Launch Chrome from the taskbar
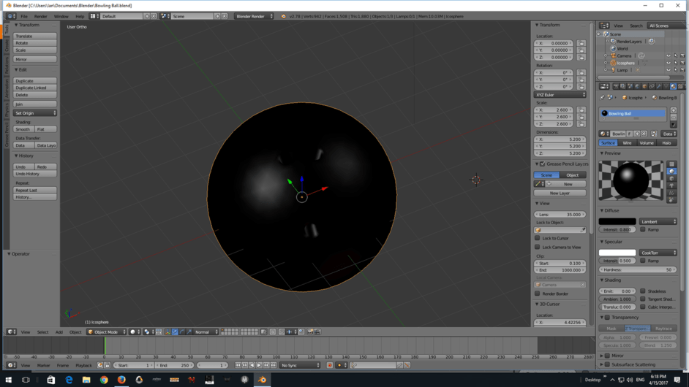The image size is (689, 387). 104,380
